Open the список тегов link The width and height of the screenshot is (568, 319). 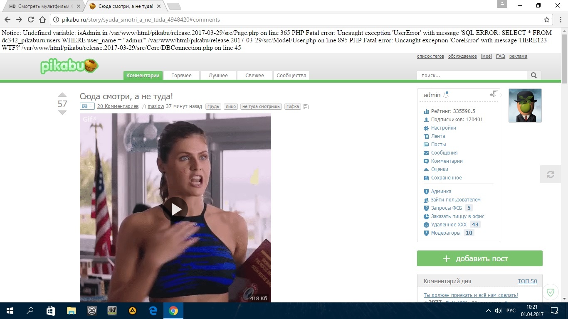[430, 56]
